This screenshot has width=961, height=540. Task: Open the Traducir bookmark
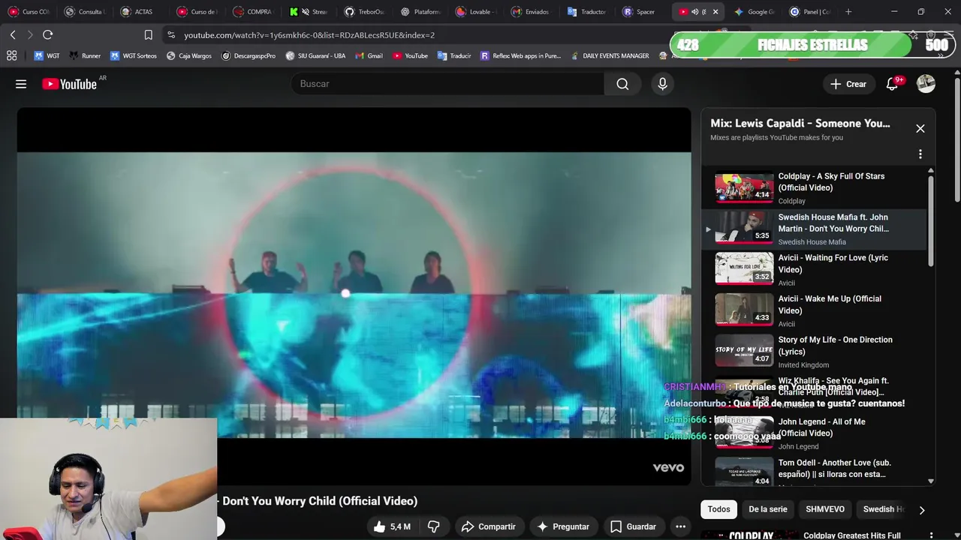pyautogui.click(x=454, y=55)
